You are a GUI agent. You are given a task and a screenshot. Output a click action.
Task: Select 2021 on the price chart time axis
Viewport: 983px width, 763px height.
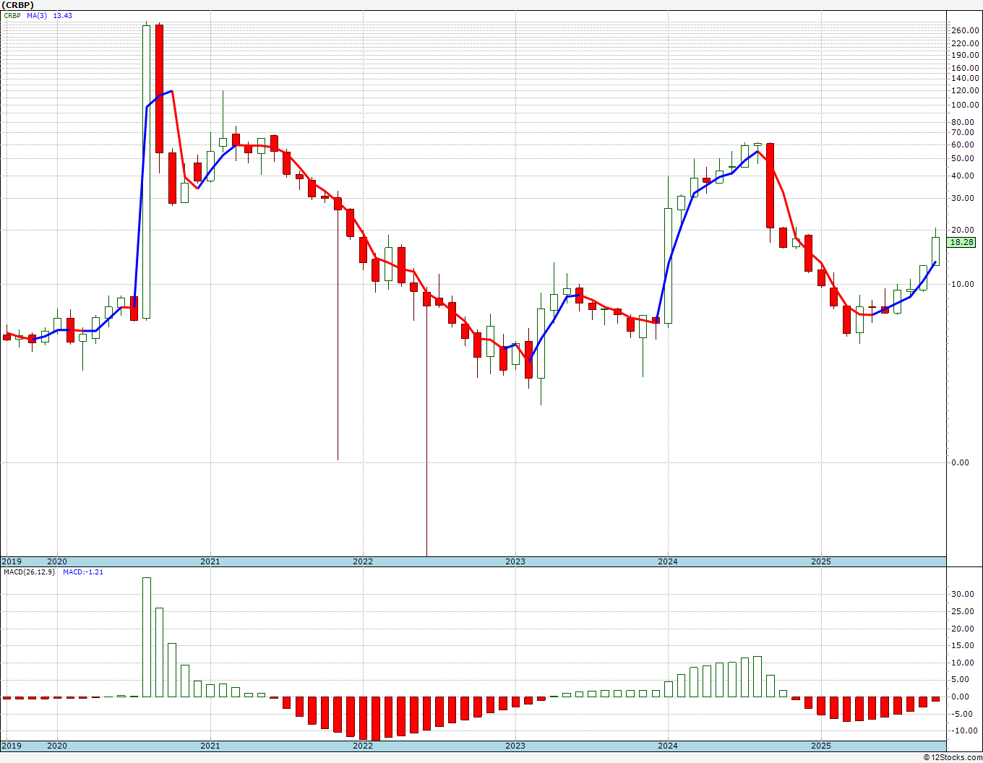pyautogui.click(x=210, y=561)
